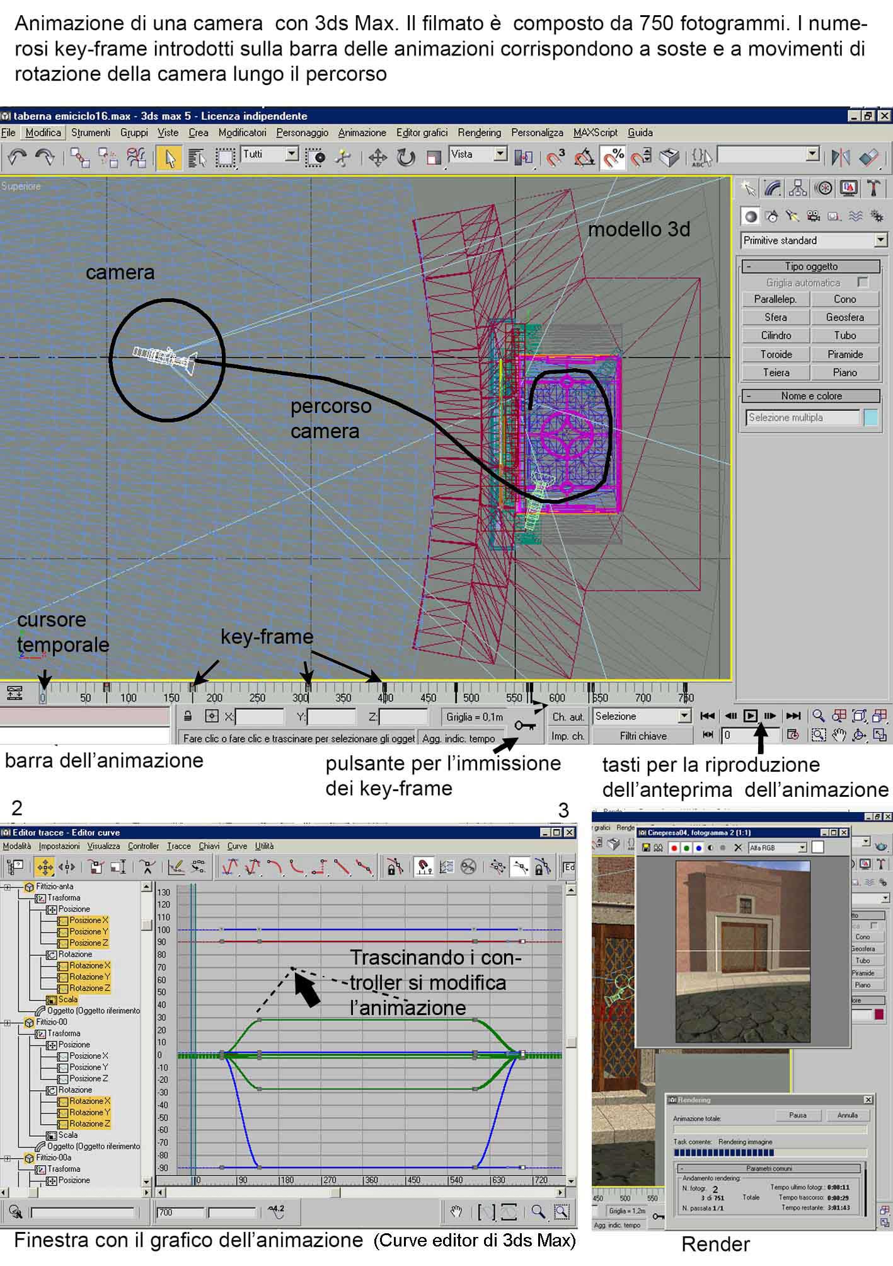
Task: Open the Animazione menu
Action: point(362,132)
